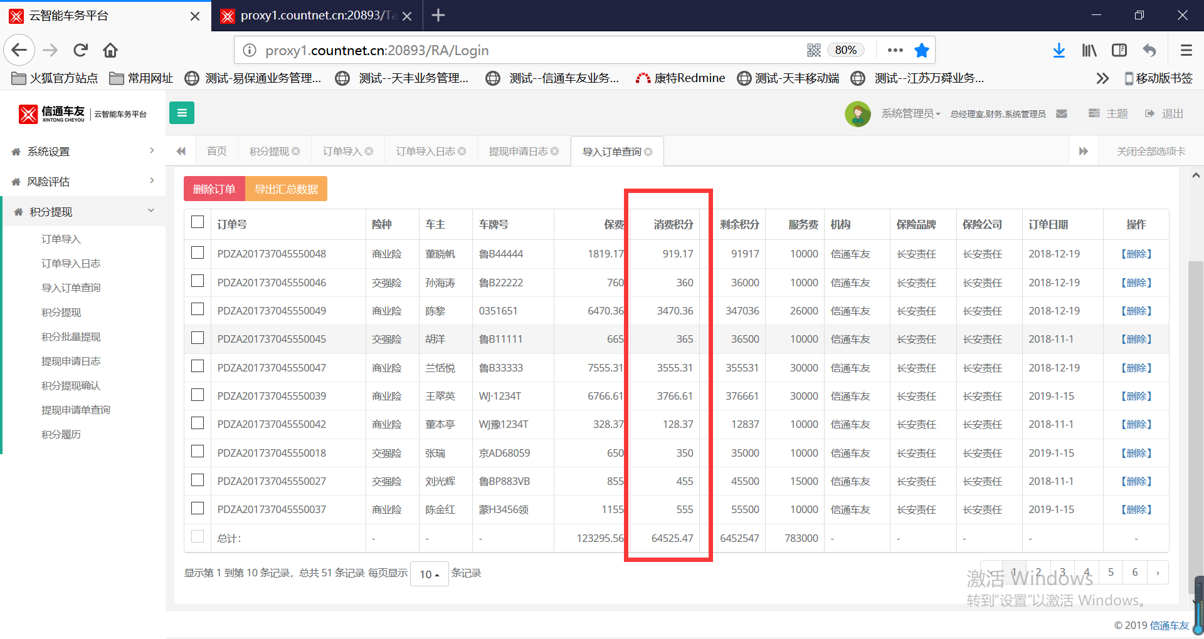Close the 积分提现 tab via its x icon
Screen dimensions: 1204x639
(x=296, y=152)
